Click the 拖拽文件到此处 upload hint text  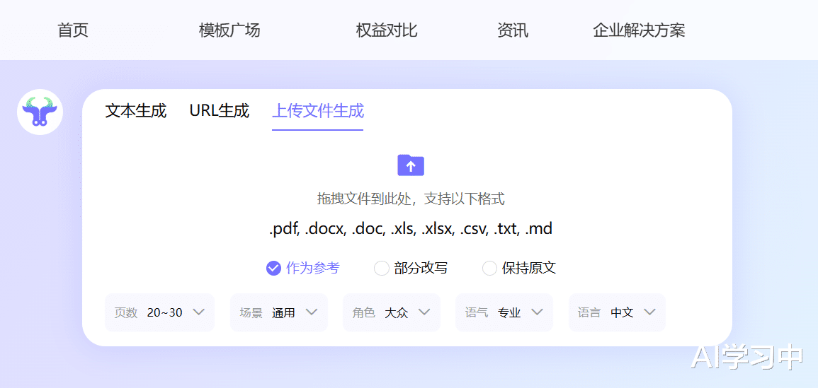[411, 199]
